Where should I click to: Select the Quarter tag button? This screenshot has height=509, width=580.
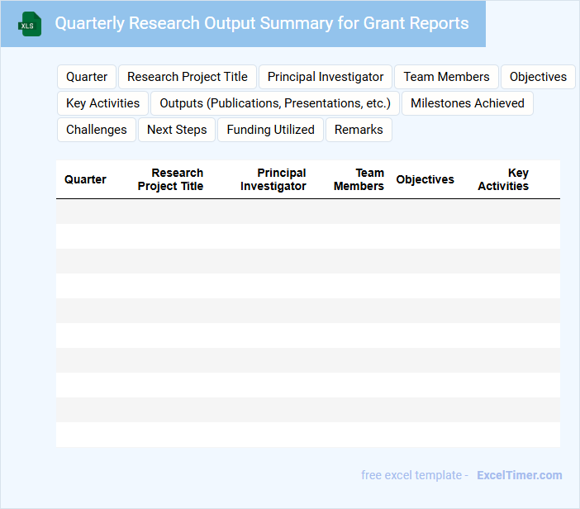(x=87, y=77)
